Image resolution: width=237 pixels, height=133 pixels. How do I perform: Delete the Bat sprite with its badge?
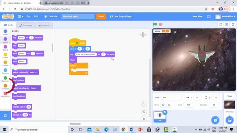(x=165, y=112)
